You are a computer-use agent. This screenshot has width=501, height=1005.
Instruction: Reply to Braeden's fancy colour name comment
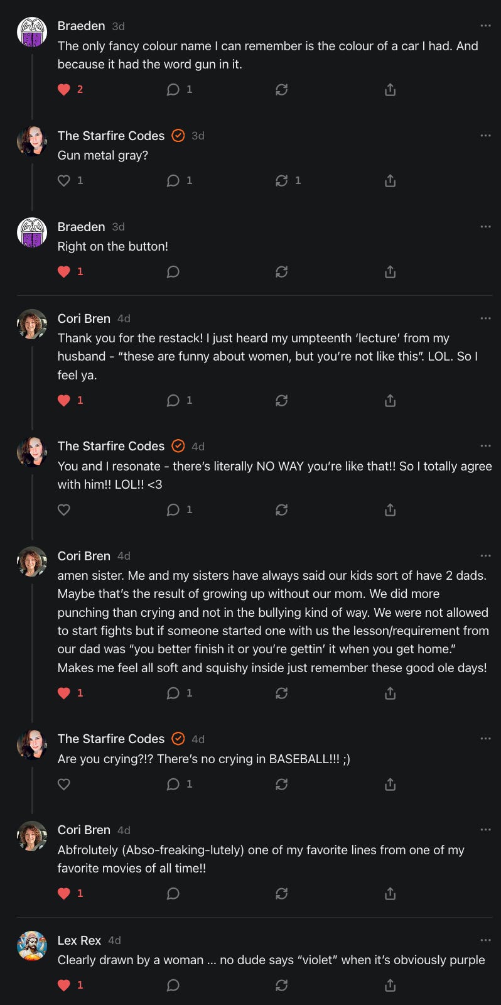tap(173, 90)
